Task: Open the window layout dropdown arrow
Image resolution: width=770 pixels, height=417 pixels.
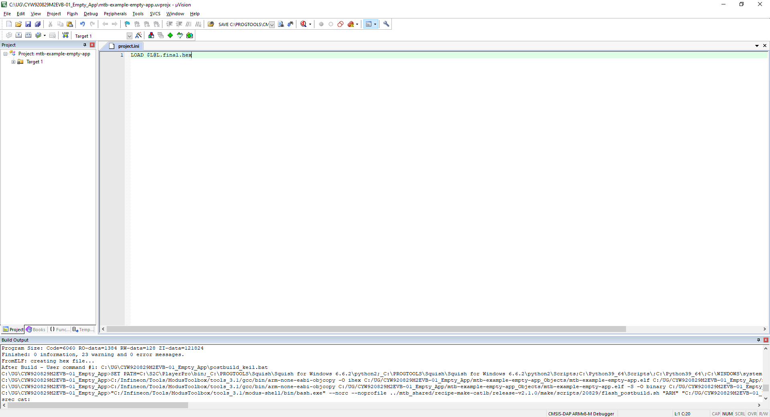Action: (375, 24)
